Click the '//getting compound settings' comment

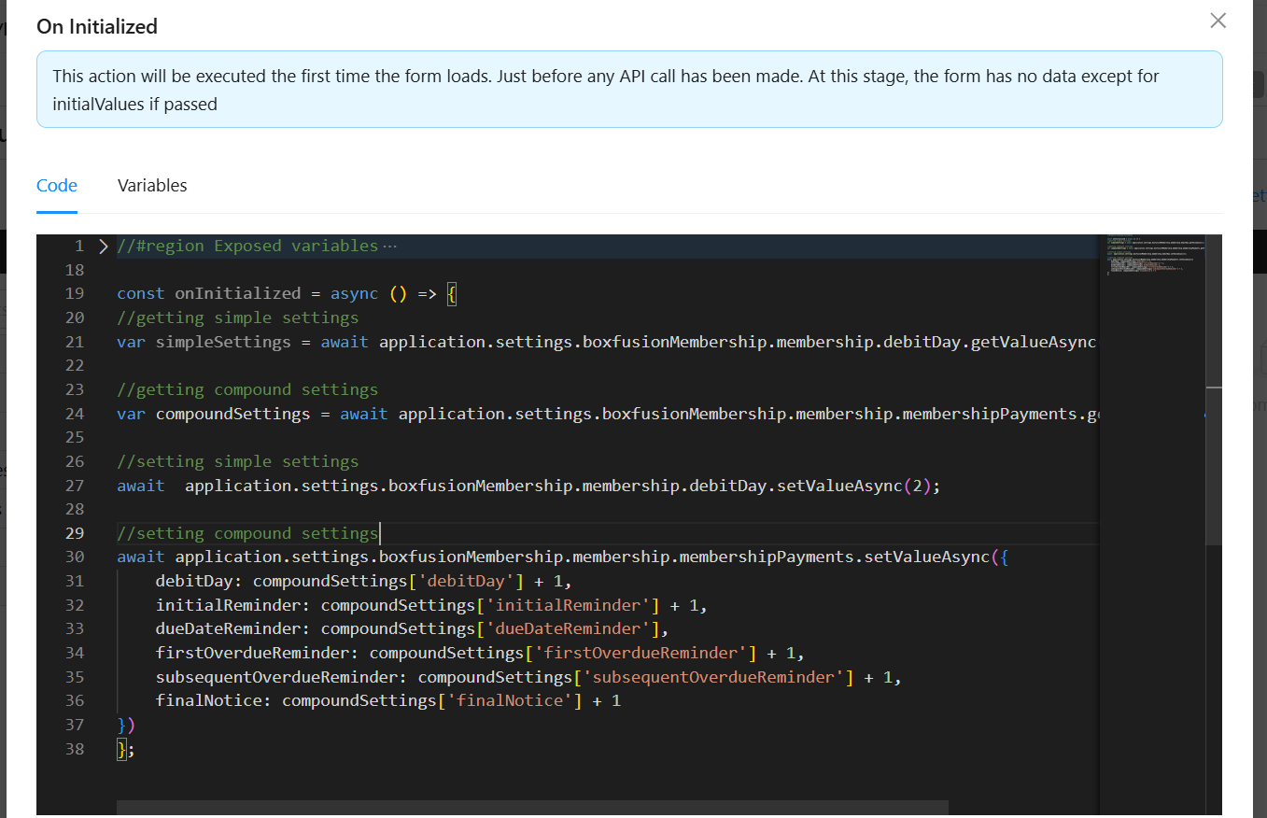247,389
